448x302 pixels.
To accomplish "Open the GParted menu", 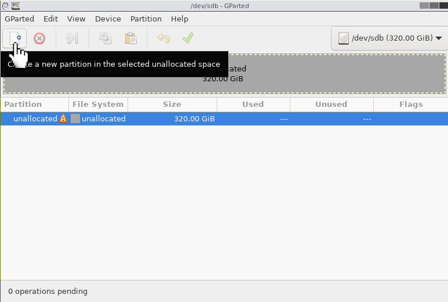I will tap(20, 19).
